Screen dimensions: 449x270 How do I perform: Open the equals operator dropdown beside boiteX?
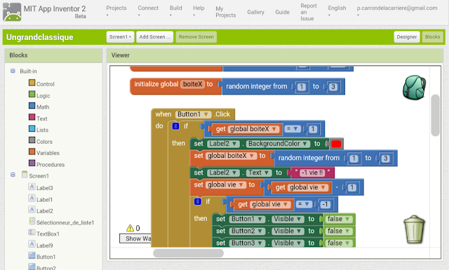(x=293, y=129)
